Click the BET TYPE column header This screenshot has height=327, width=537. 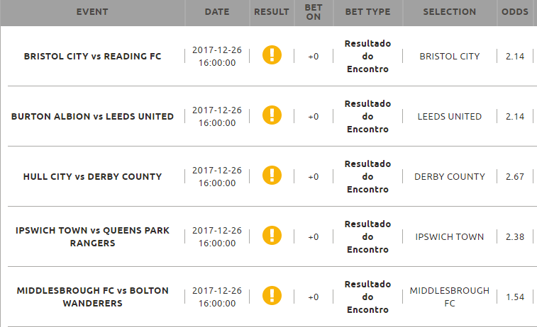coord(368,12)
